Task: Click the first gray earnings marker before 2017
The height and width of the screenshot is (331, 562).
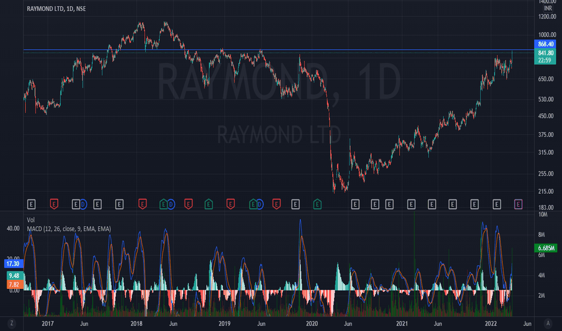Action: (x=31, y=205)
